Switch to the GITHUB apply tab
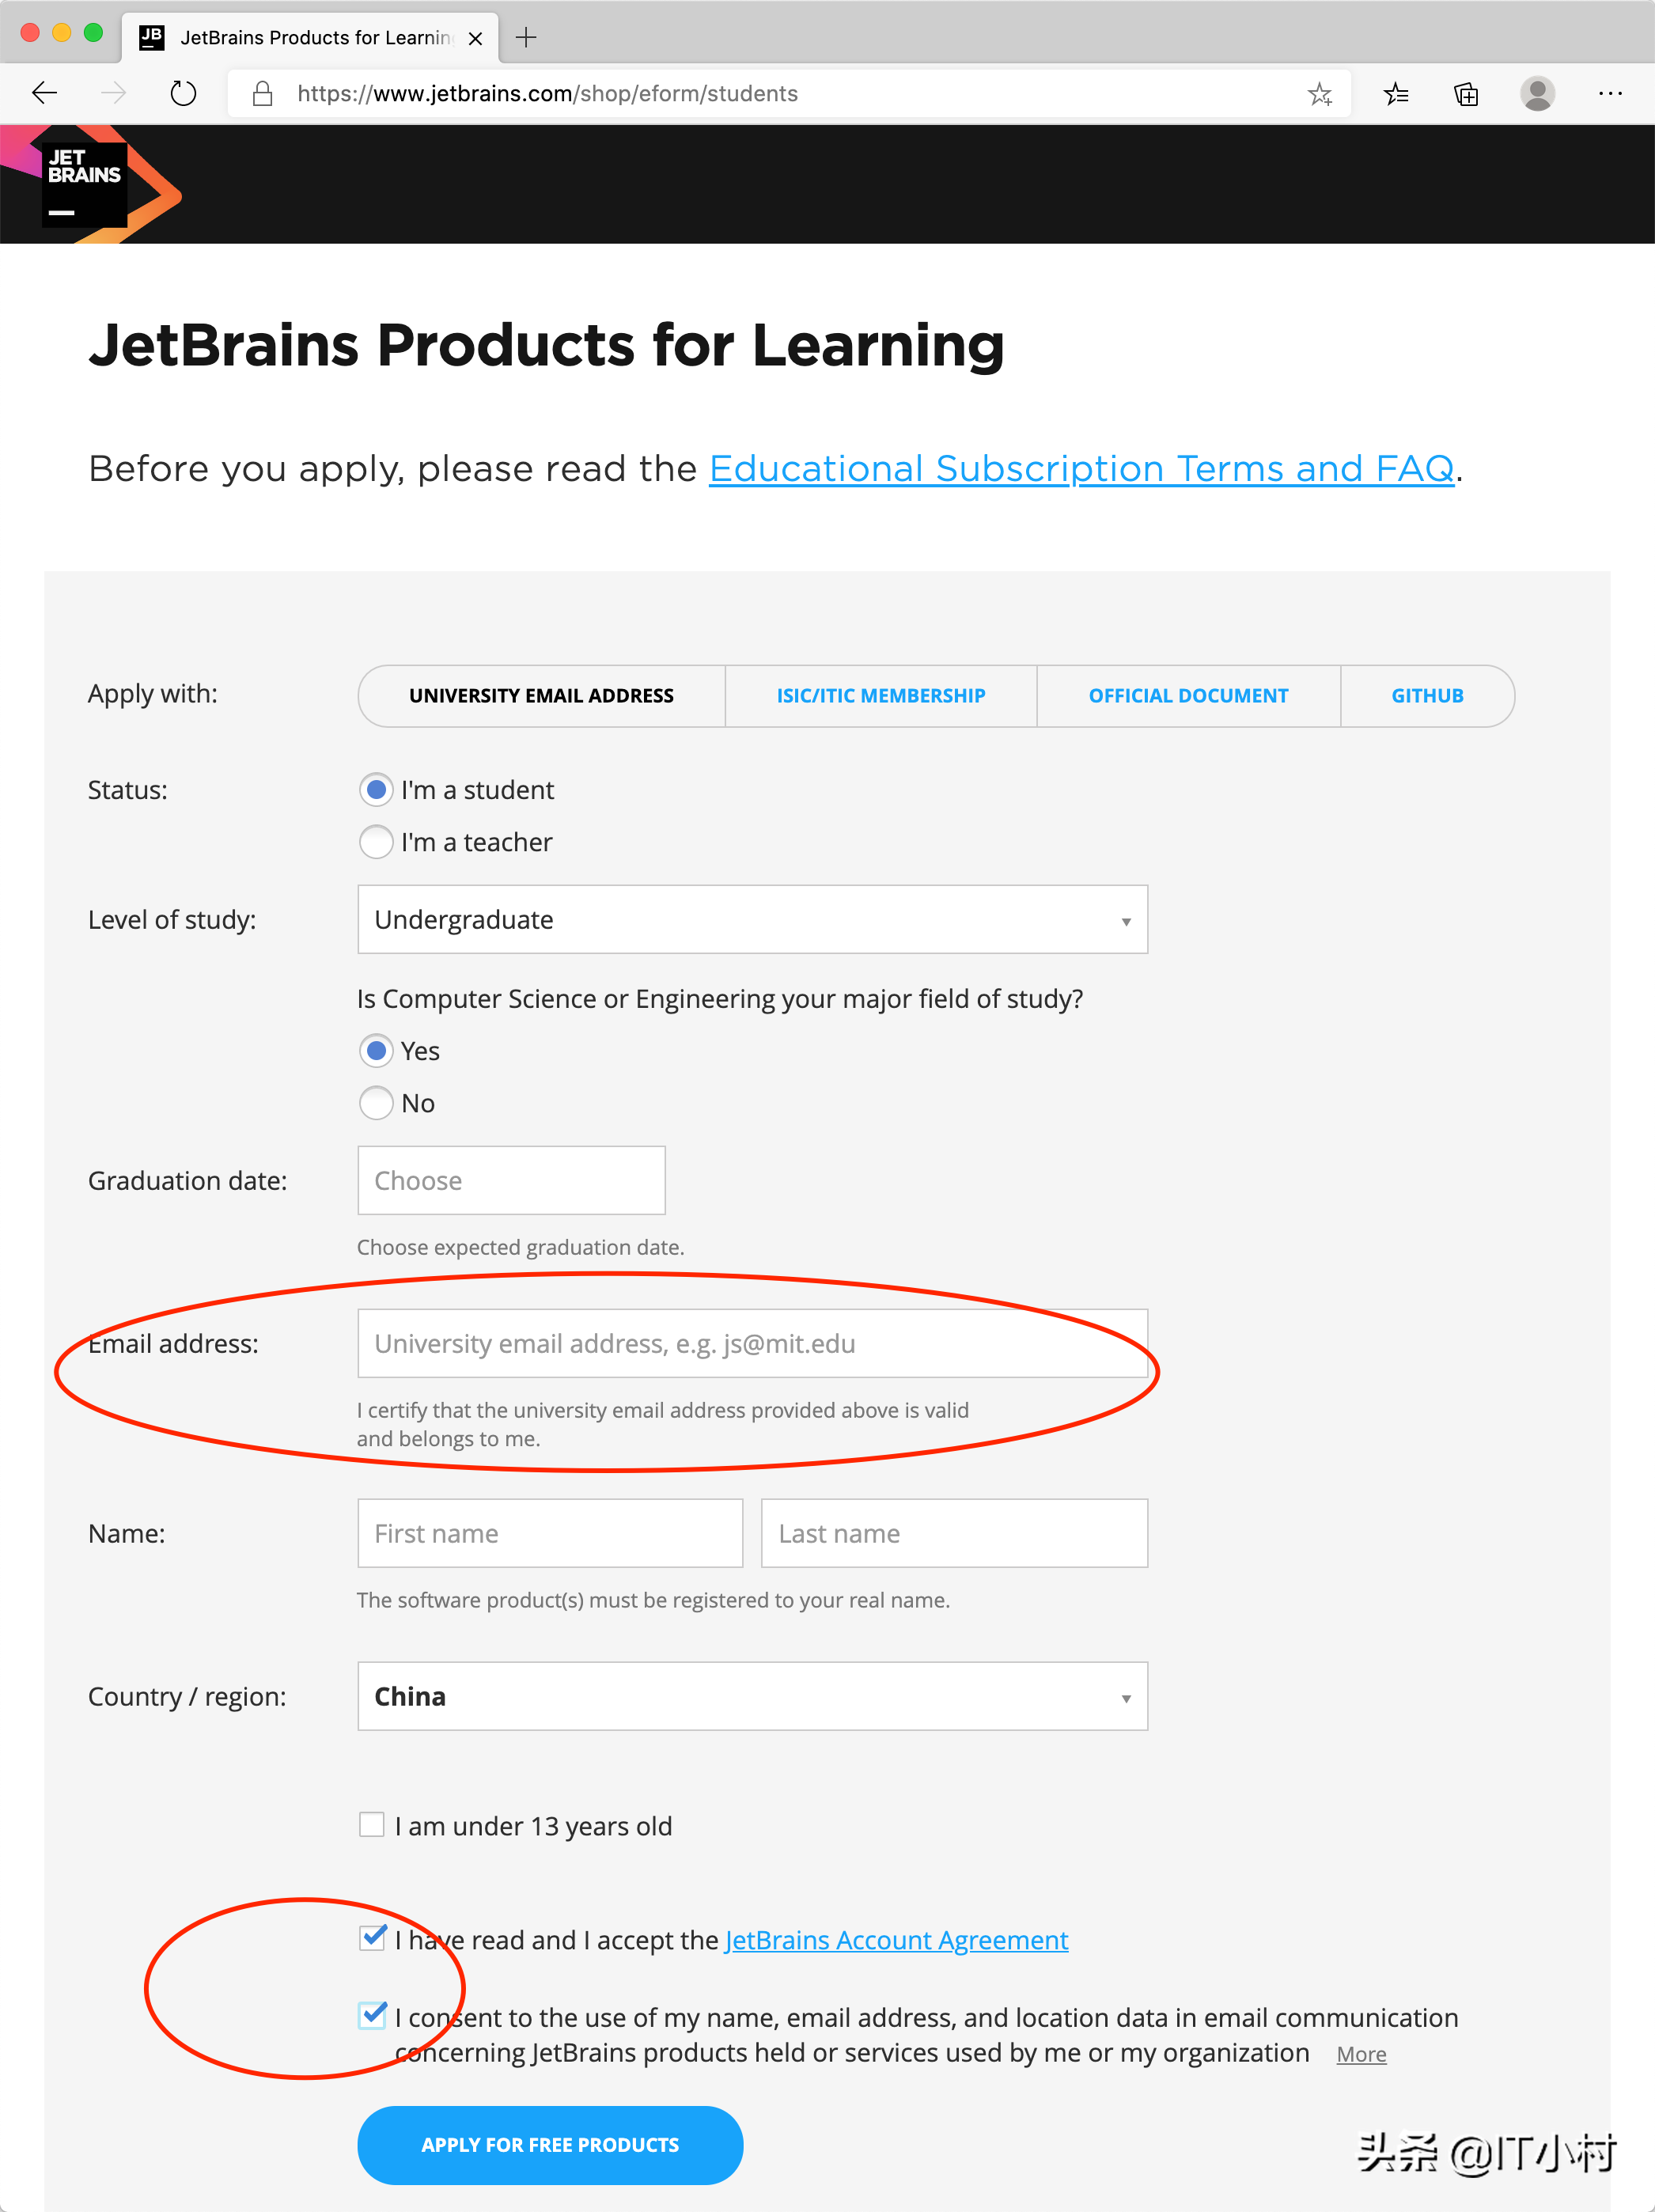Image resolution: width=1655 pixels, height=2212 pixels. (x=1427, y=695)
